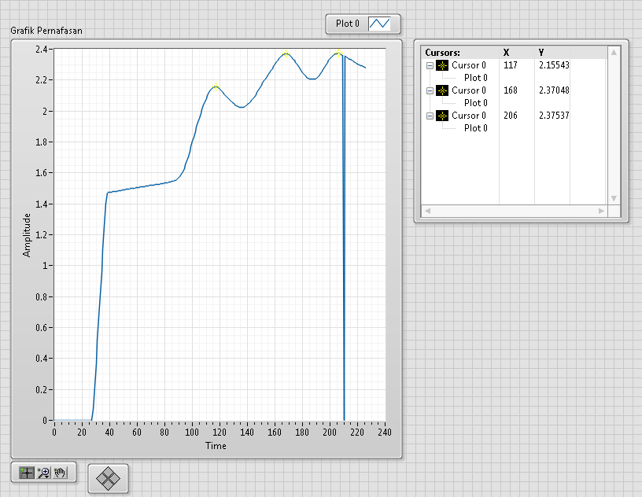
Task: Click the 120 tick label on Time axis
Action: click(x=220, y=433)
